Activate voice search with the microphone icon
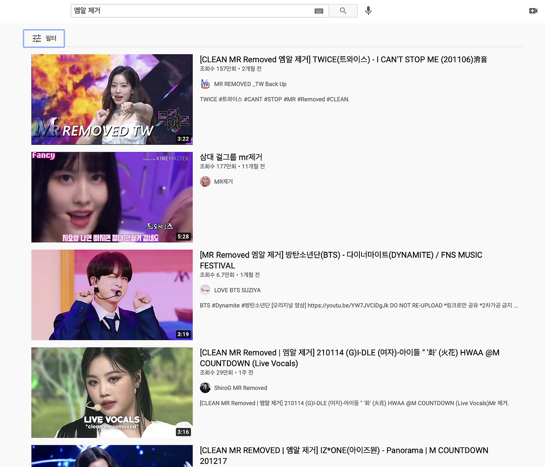545x467 pixels. [x=368, y=11]
